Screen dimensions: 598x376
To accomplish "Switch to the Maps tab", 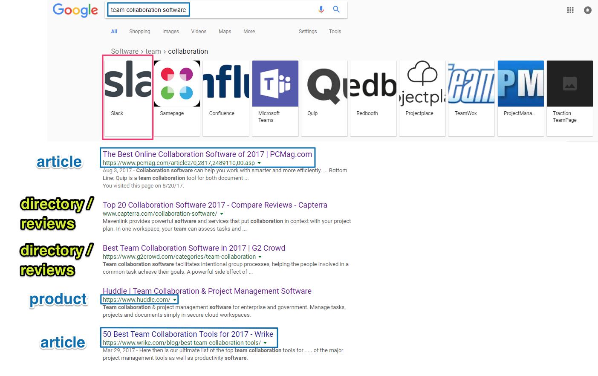I will point(225,32).
